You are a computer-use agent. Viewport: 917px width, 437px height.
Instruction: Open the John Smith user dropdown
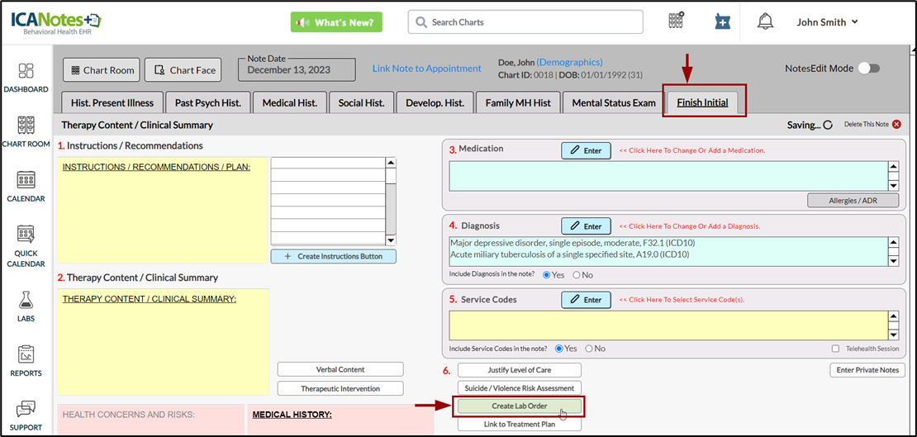(x=828, y=22)
